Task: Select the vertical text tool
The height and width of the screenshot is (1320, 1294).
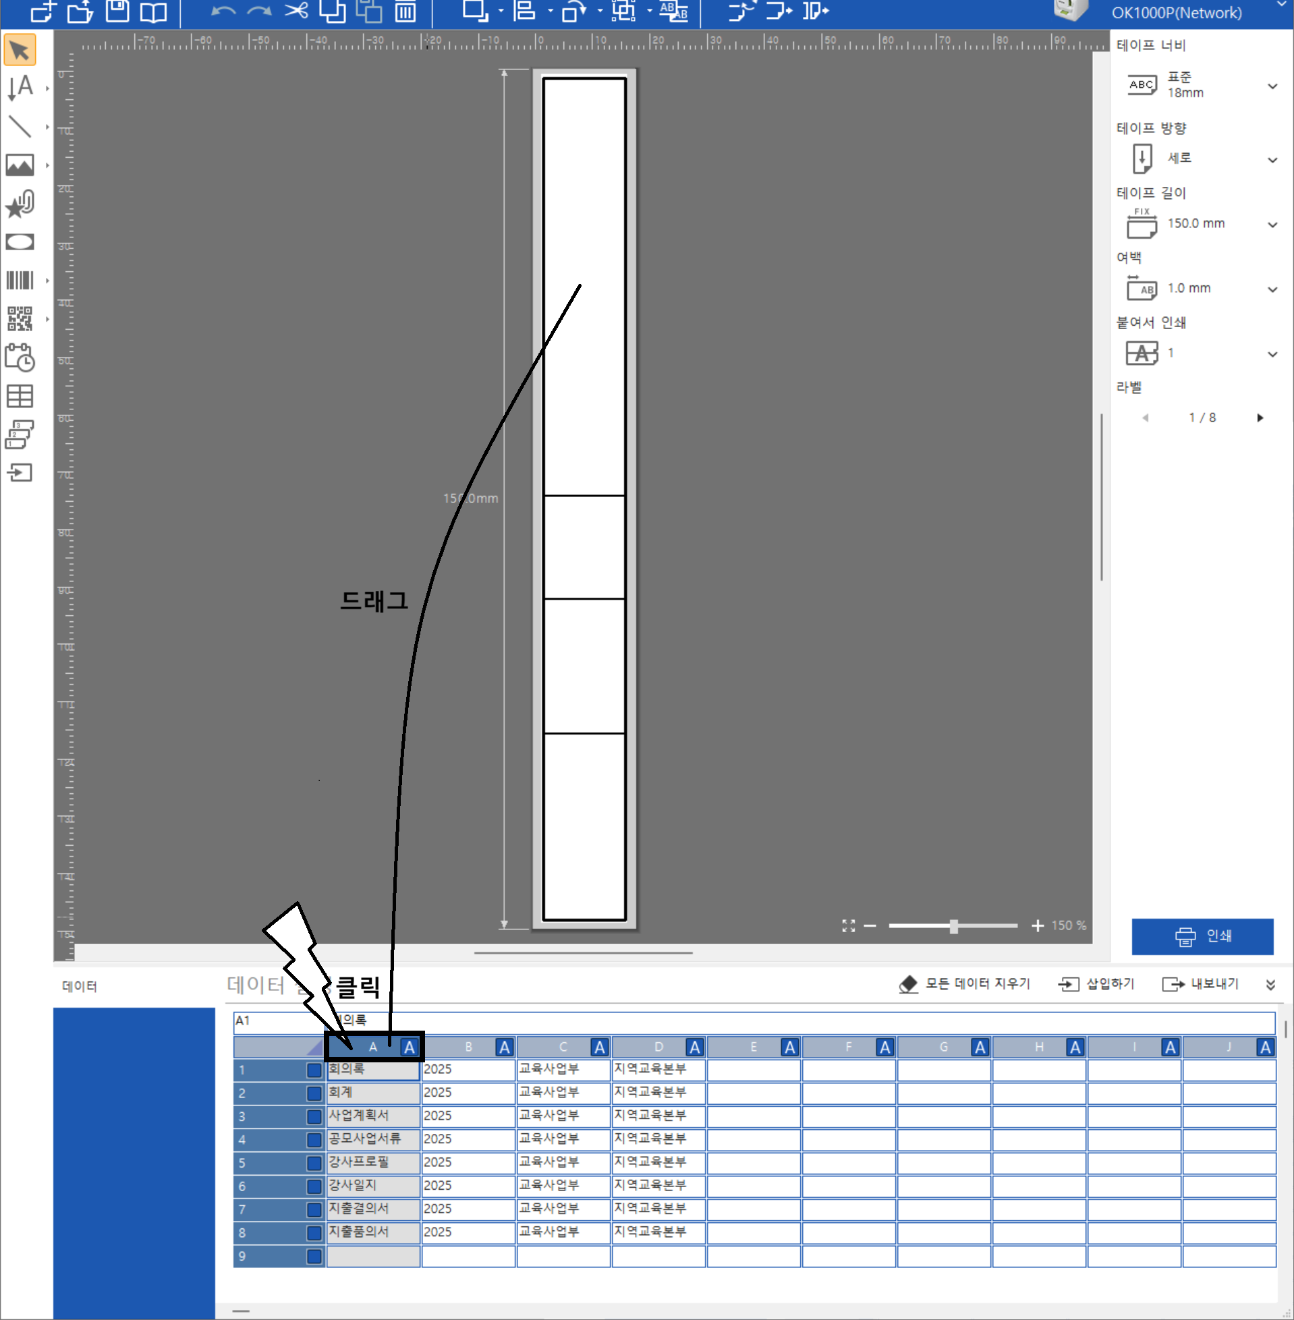Action: click(20, 88)
